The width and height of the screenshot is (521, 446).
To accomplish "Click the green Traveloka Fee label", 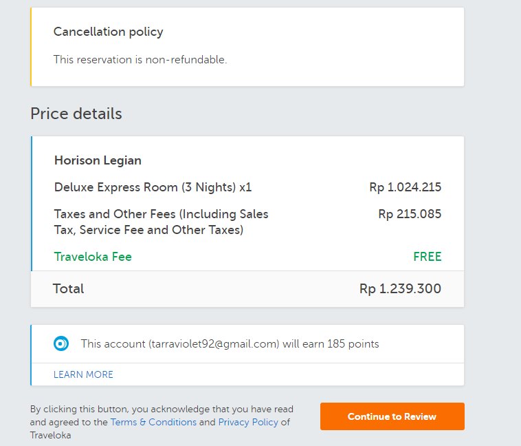I will (x=93, y=257).
